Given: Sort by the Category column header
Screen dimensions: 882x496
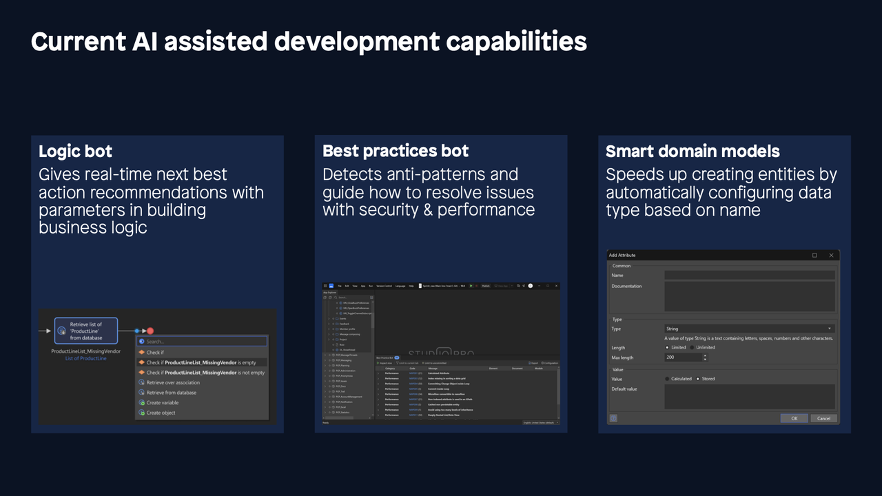Looking at the screenshot, I should click(x=390, y=369).
